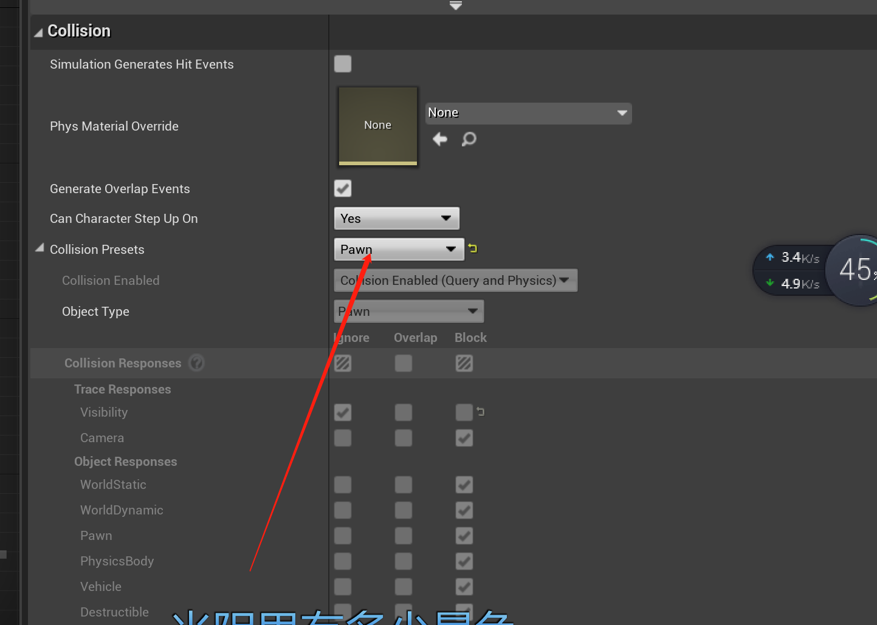The width and height of the screenshot is (877, 625).
Task: Tick Visibility Overlap checkbox
Action: (x=404, y=412)
